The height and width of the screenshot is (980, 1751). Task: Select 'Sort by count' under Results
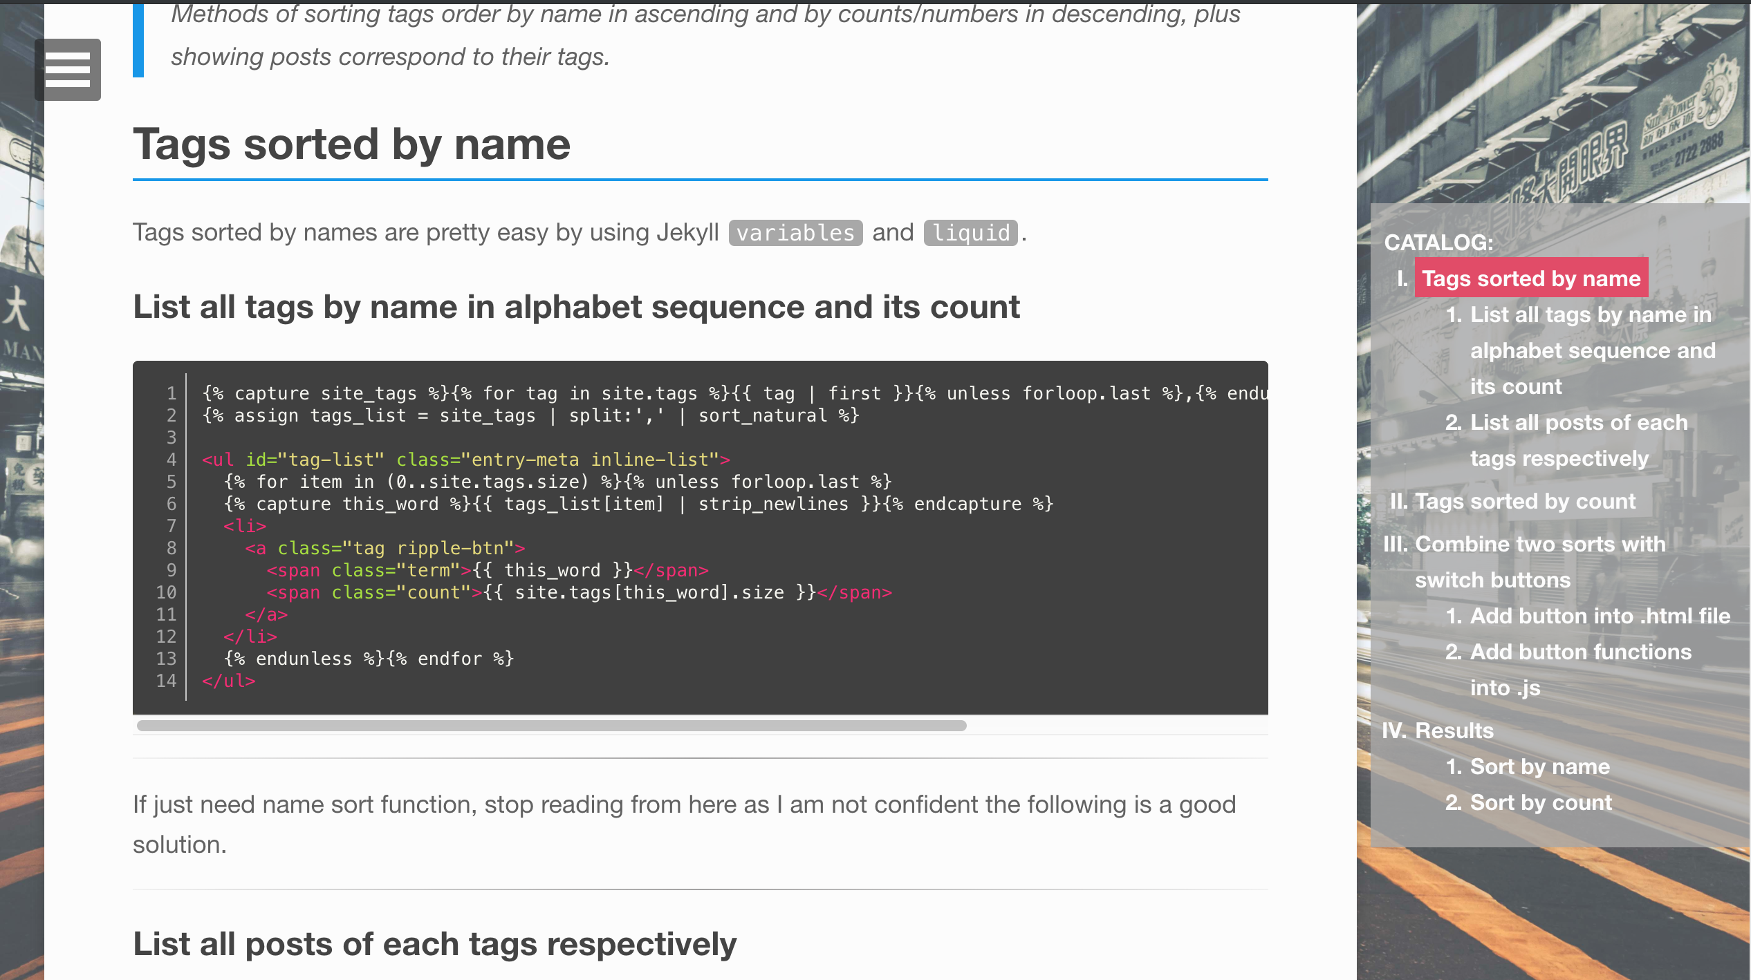[x=1540, y=802]
